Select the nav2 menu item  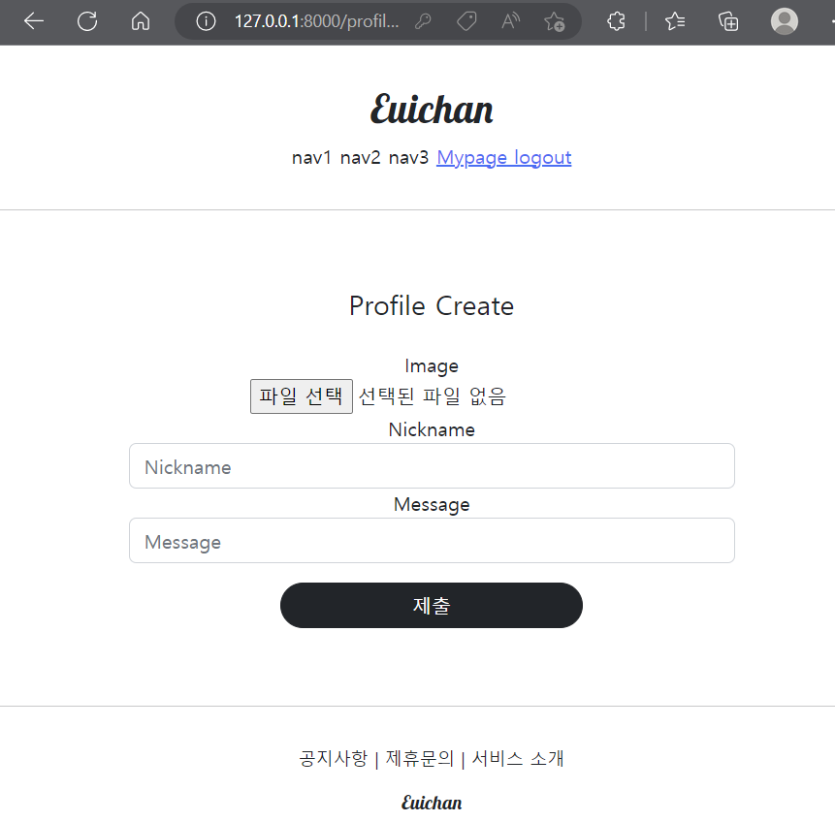tap(360, 157)
